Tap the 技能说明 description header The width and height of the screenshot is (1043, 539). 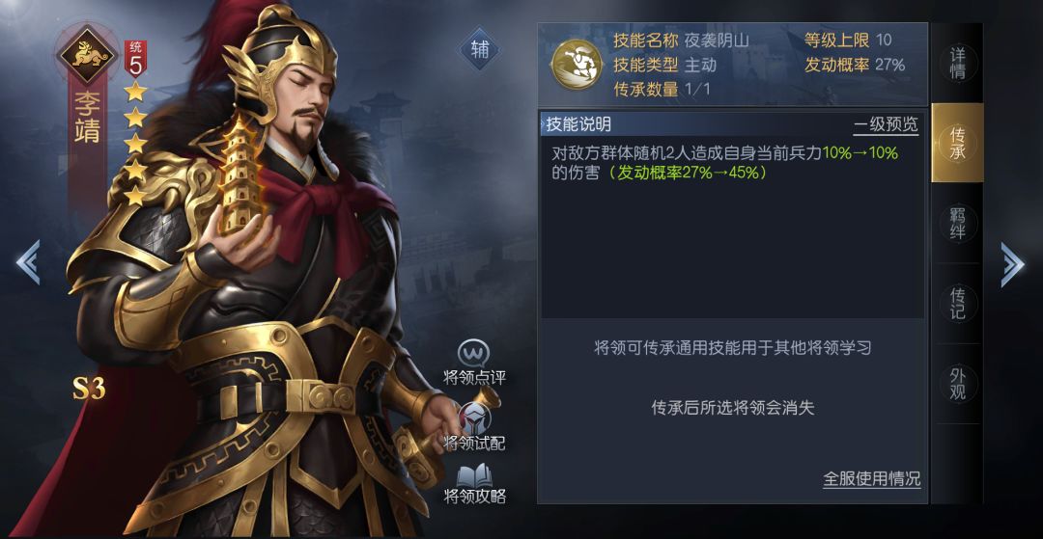[x=578, y=124]
